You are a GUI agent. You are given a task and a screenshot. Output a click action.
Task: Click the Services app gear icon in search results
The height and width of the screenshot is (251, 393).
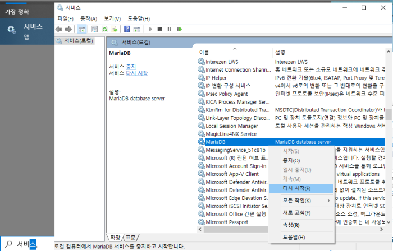point(11,30)
